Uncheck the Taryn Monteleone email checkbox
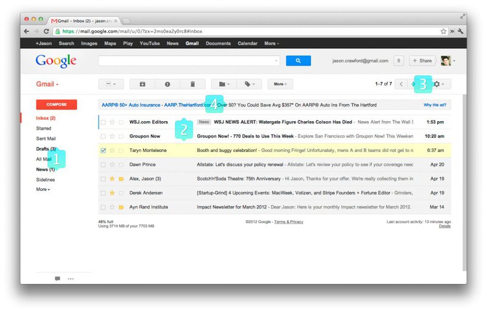This screenshot has height=312, width=487. [103, 151]
